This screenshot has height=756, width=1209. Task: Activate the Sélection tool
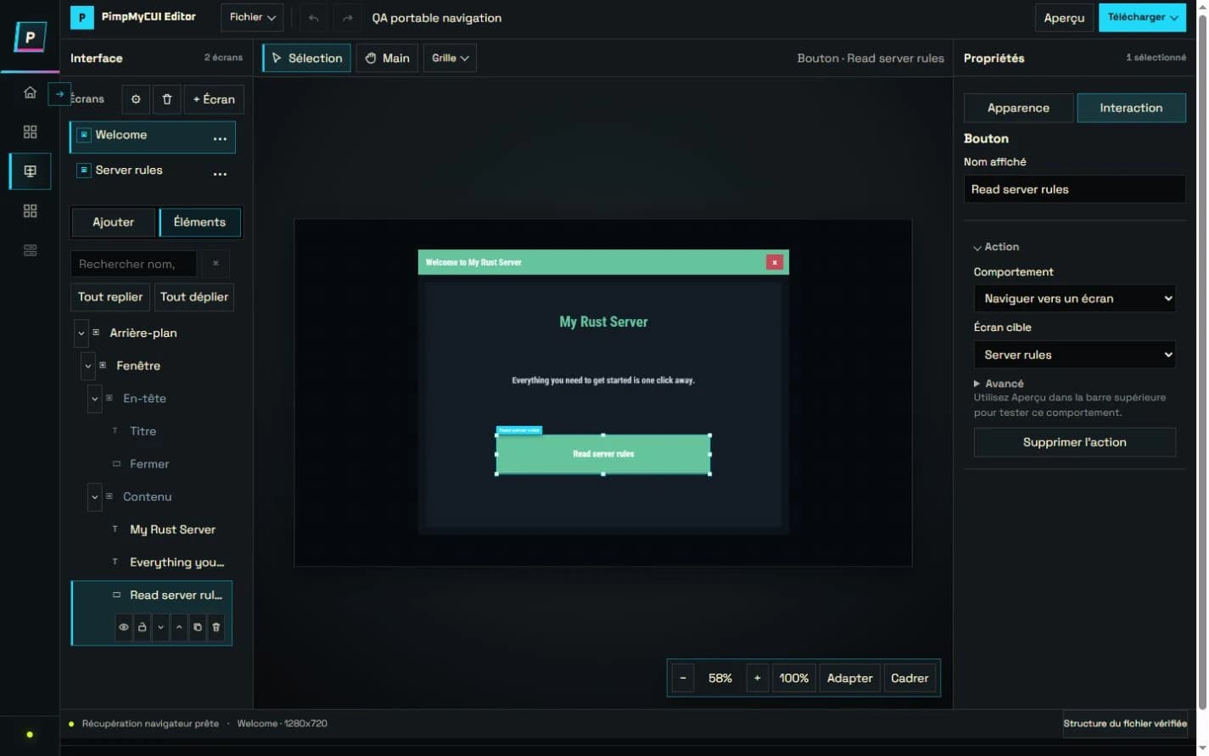click(x=306, y=58)
